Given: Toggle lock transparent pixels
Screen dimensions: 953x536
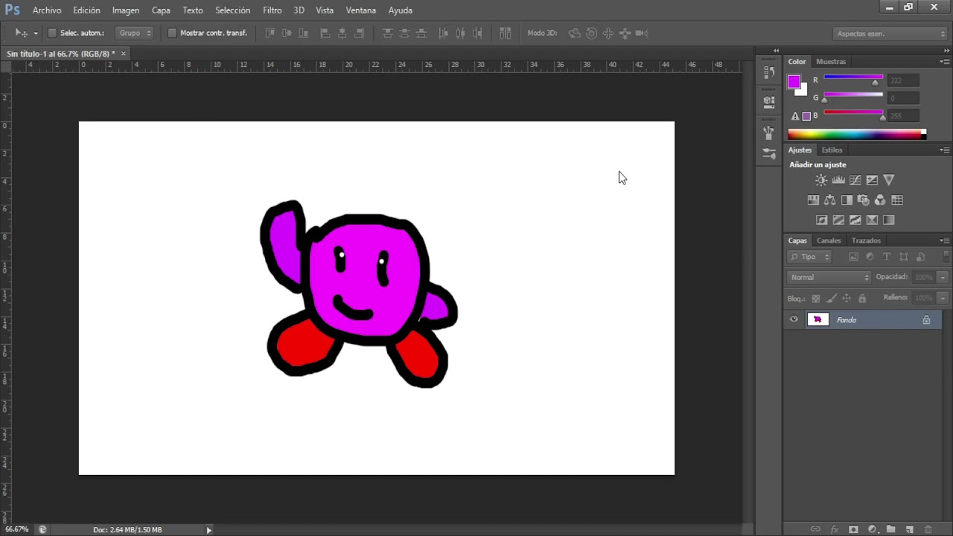Looking at the screenshot, I should [x=815, y=299].
